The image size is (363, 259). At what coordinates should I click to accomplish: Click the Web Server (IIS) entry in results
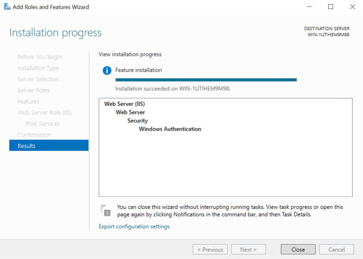click(125, 104)
